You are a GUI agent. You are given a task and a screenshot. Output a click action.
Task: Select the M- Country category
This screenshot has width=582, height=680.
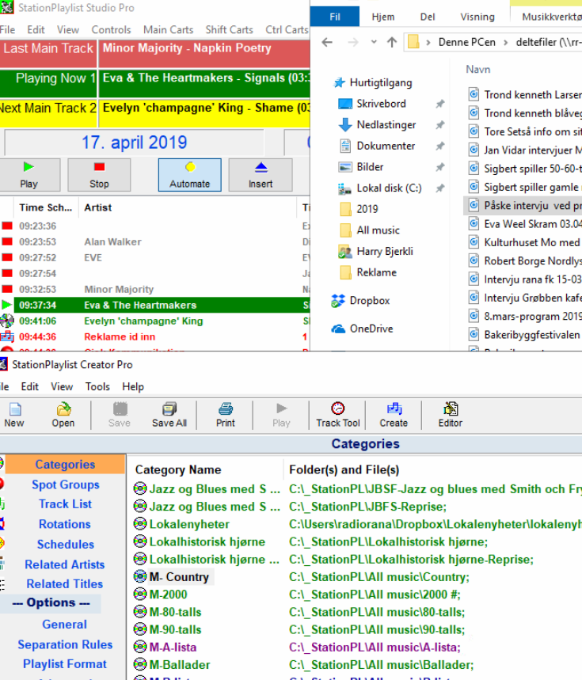coord(179,577)
